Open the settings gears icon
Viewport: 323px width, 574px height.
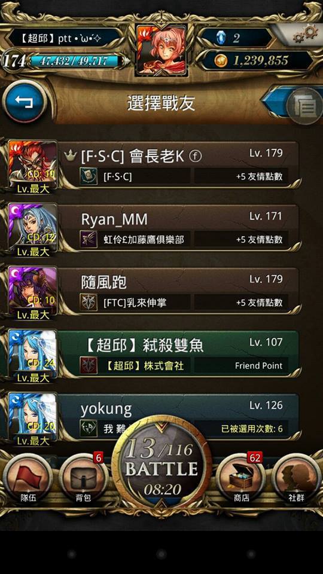tap(306, 33)
